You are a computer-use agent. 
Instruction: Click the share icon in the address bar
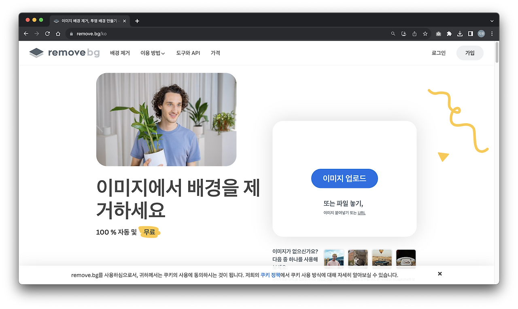[414, 34]
